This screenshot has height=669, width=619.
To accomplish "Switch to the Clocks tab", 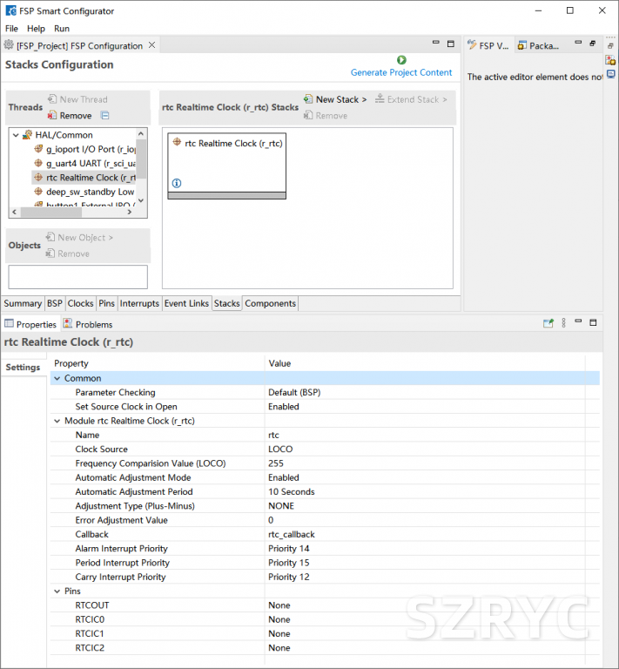I will click(80, 303).
